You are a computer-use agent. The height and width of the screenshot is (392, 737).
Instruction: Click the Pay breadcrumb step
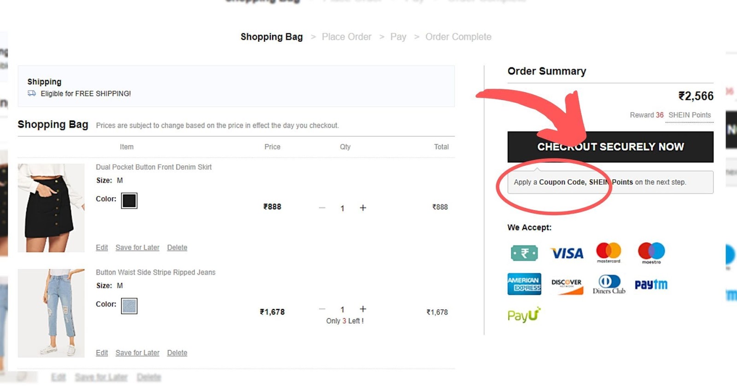[398, 36]
